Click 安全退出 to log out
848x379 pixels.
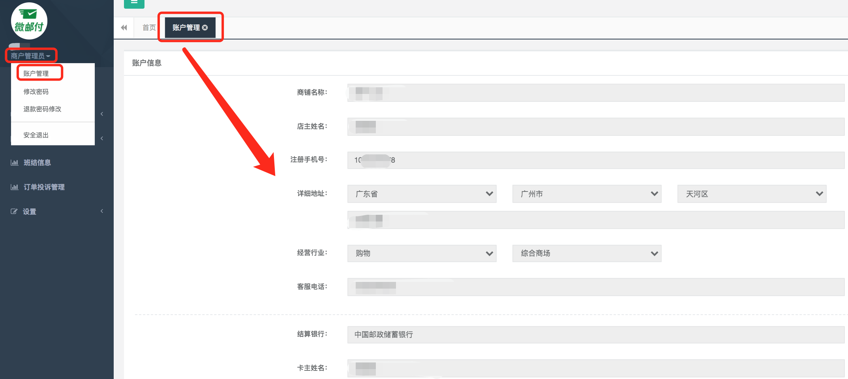point(36,135)
